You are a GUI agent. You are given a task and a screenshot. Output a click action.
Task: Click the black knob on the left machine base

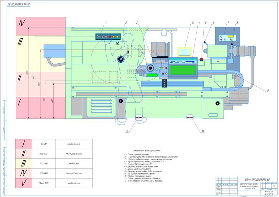(x=121, y=101)
